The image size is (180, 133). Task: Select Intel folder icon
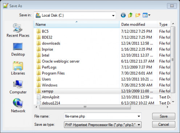coord(38,55)
